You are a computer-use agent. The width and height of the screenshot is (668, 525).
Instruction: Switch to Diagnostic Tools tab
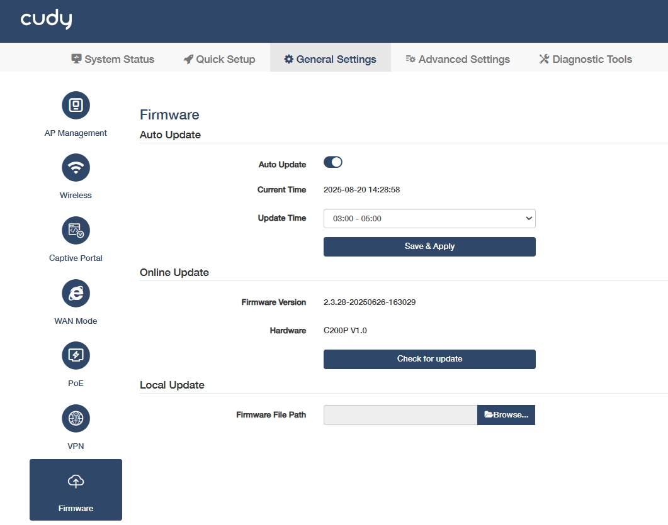(x=586, y=59)
